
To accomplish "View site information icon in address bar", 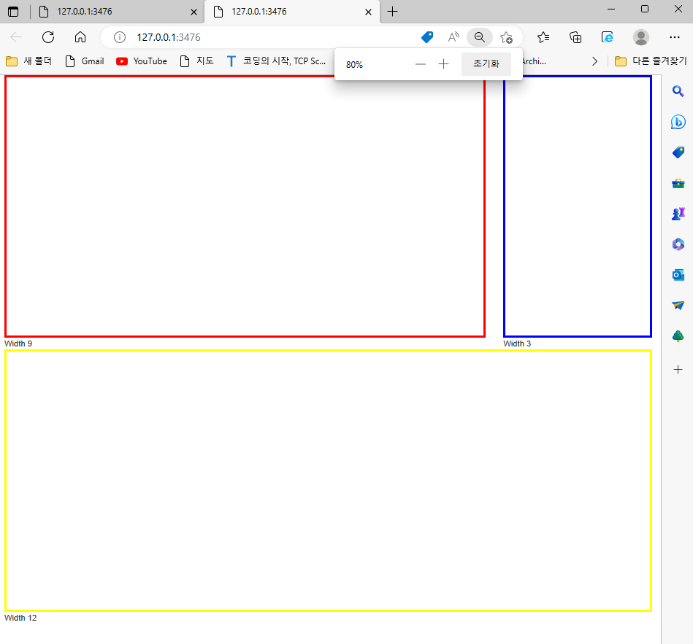I will [x=120, y=37].
